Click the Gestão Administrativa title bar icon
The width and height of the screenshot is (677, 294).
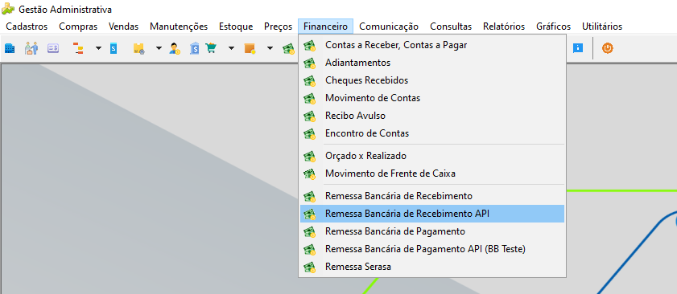coord(8,9)
